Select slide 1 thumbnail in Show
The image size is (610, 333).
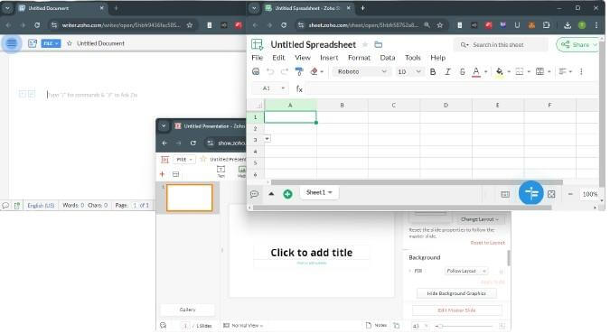[x=190, y=198]
